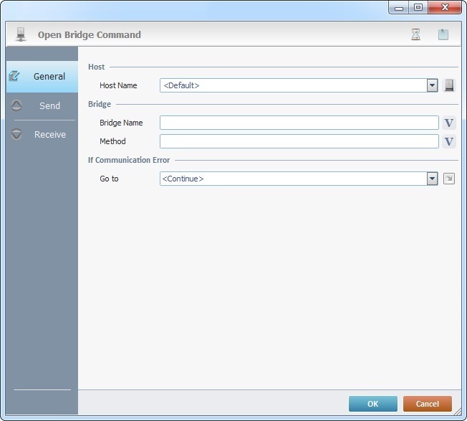The height and width of the screenshot is (421, 467).
Task: Select the Receive tab
Action: pyautogui.click(x=42, y=134)
